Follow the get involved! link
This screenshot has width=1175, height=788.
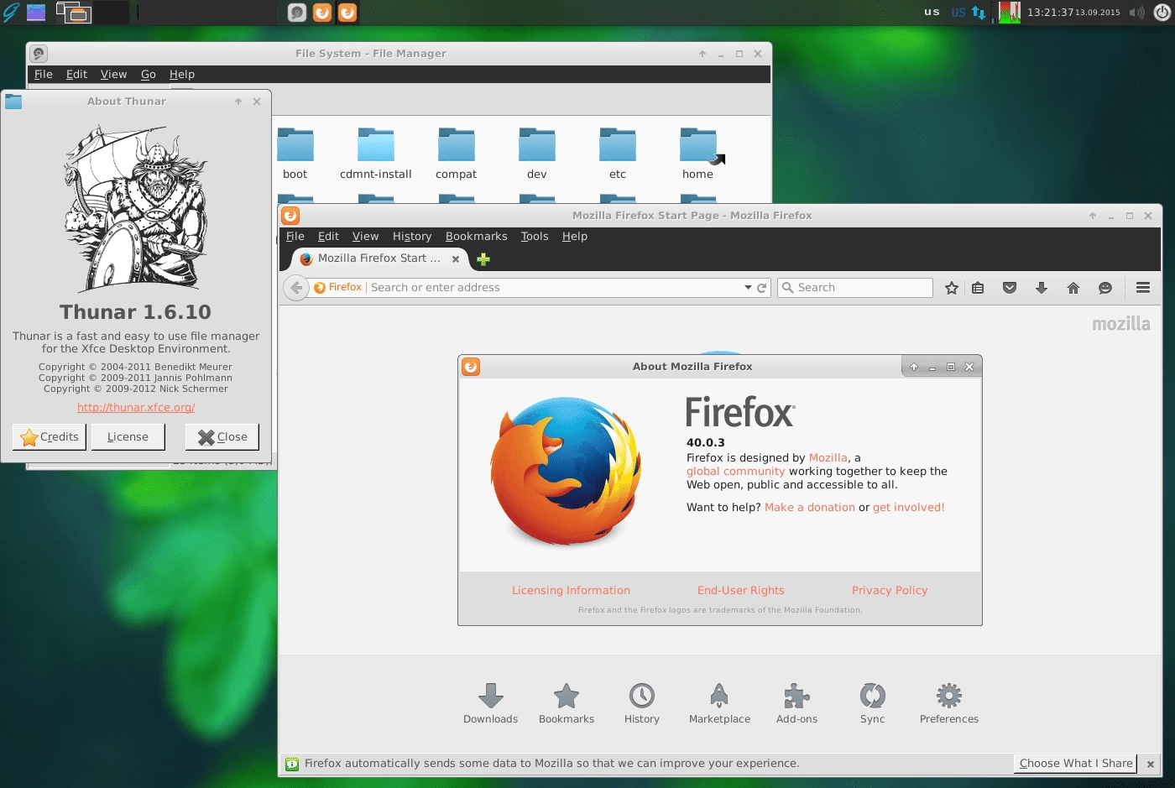(x=909, y=508)
